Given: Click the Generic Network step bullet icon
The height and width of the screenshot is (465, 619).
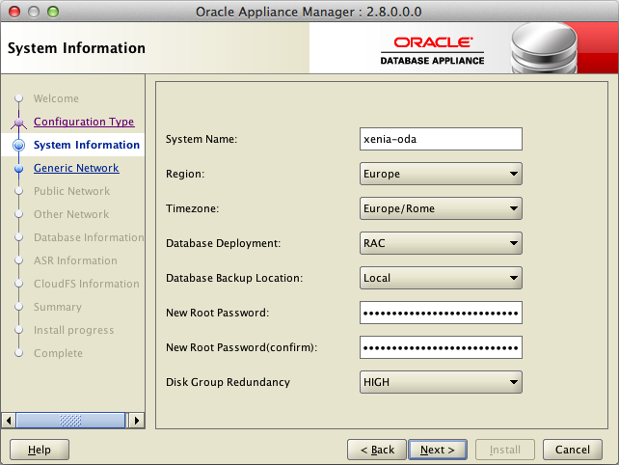Looking at the screenshot, I should pyautogui.click(x=18, y=168).
